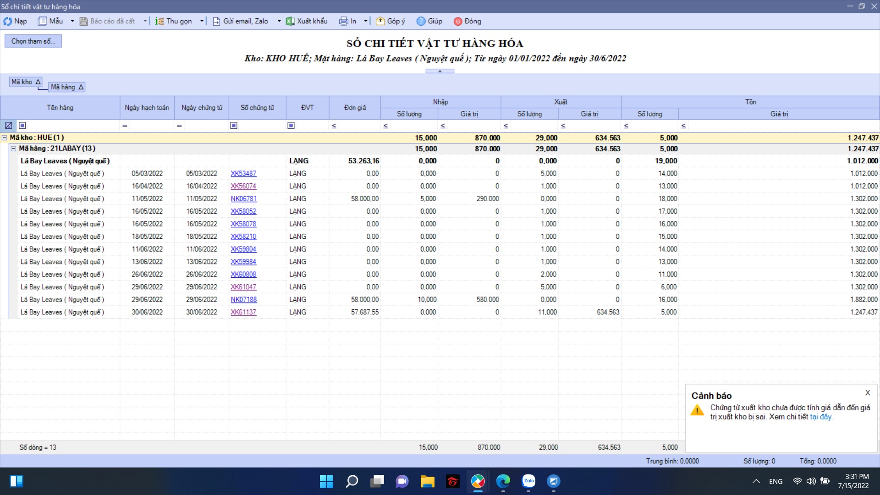Open In print dropdown arrow
Viewport: 880px width, 495px height.
365,21
